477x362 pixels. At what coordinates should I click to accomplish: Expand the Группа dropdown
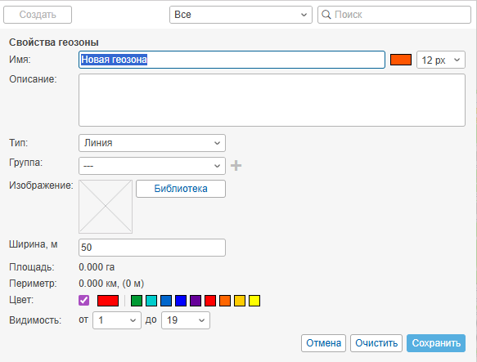click(152, 166)
